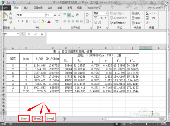Center text horizontally

click(69, 21)
